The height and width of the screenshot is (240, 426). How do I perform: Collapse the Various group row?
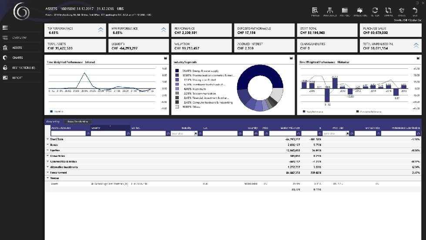[47, 178]
